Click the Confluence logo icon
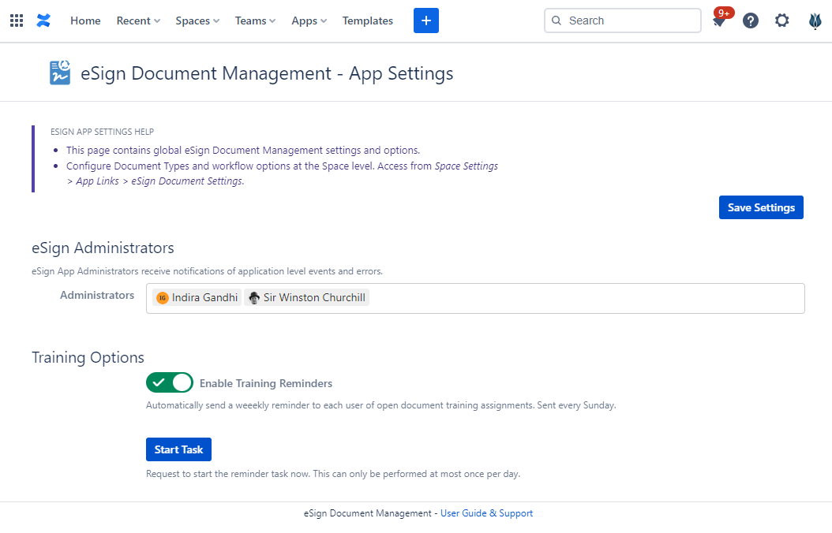 43,20
